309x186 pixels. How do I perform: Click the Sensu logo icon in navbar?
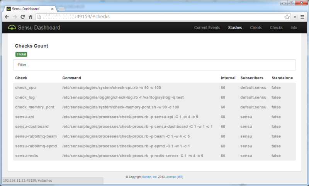coord(12,27)
